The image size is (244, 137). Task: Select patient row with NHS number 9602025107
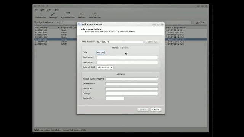pyautogui.click(x=41, y=30)
